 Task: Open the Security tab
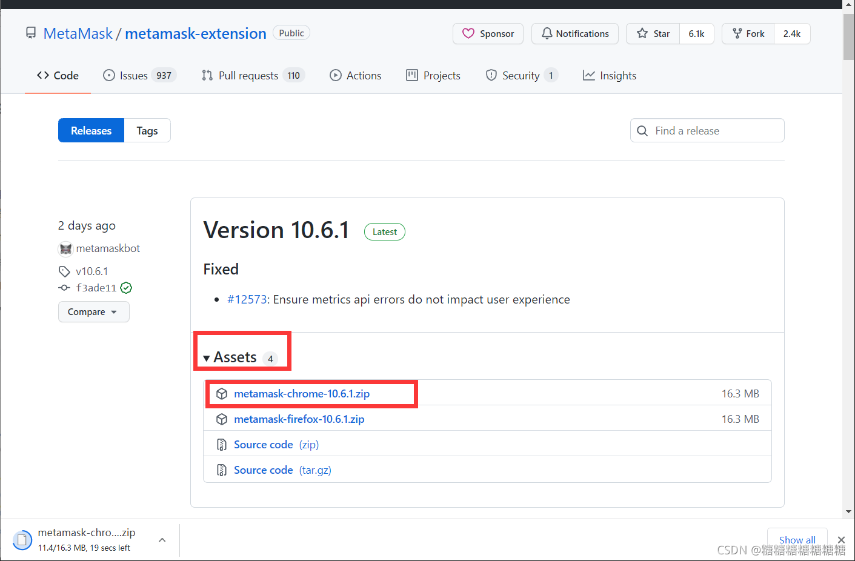(x=522, y=76)
